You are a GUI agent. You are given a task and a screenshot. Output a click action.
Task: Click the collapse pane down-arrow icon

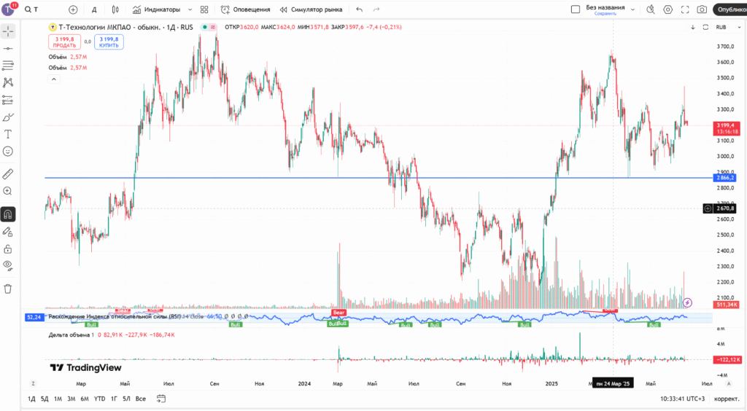[693, 27]
